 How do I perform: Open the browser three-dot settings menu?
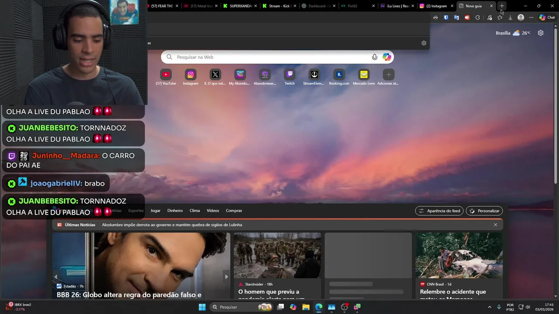click(531, 17)
